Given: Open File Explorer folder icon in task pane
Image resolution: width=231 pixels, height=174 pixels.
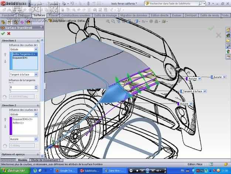Looking at the screenshot, I should tap(228, 40).
